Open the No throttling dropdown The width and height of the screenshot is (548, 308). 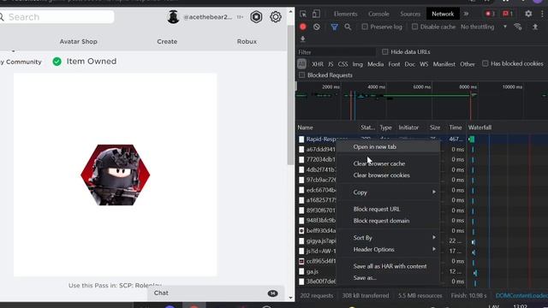484,27
